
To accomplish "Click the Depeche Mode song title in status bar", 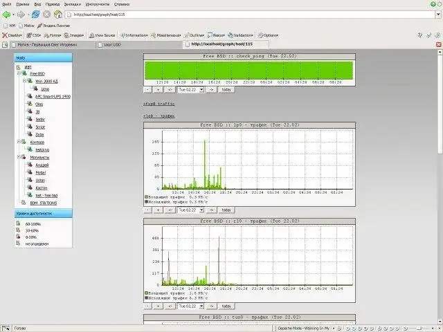I will tap(304, 329).
